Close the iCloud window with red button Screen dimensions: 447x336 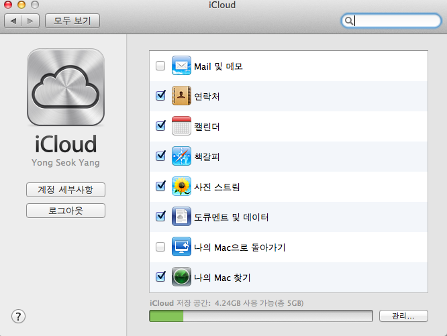tap(7, 4)
